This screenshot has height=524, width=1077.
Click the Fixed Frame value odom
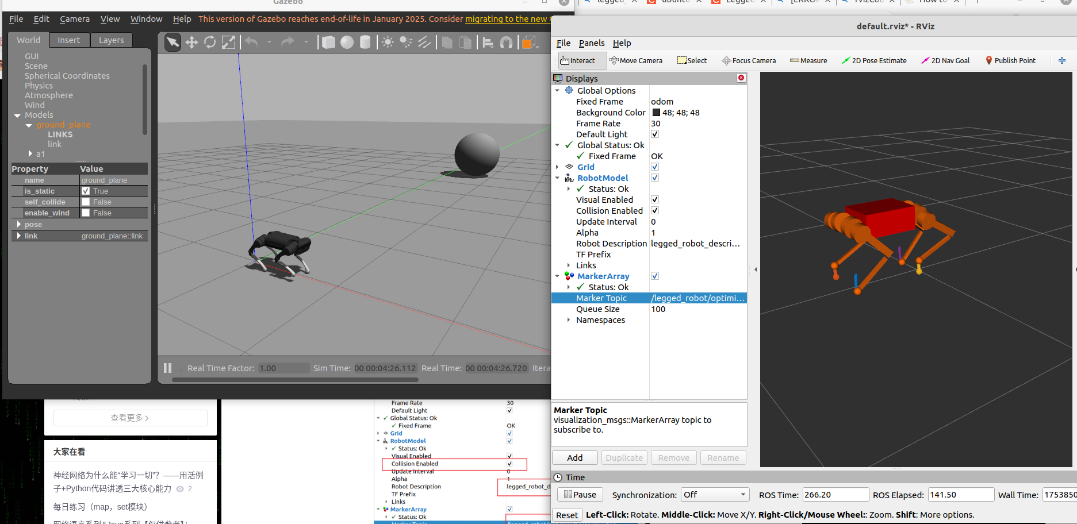point(662,102)
